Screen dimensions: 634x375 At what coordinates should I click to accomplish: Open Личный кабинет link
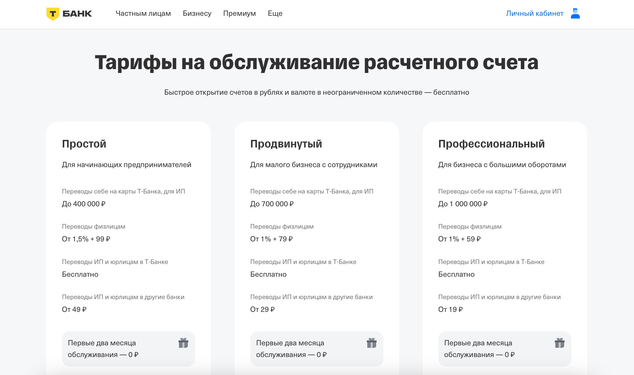click(534, 13)
